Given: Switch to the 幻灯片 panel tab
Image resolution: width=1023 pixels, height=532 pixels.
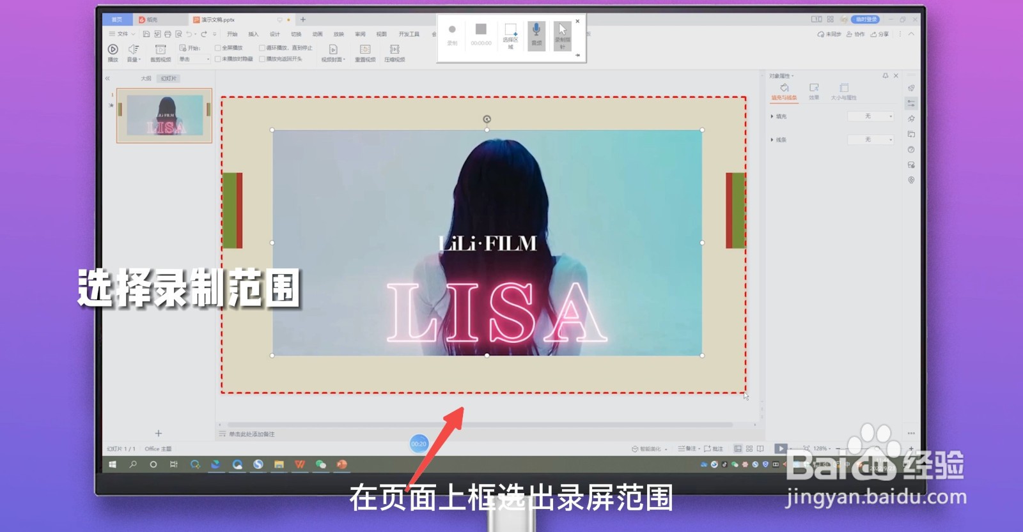Looking at the screenshot, I should (x=168, y=79).
